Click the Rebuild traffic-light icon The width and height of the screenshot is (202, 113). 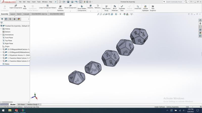click(x=85, y=2)
